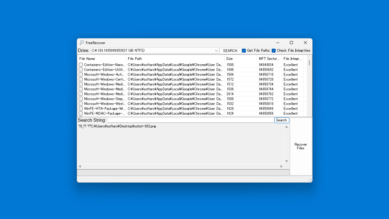This screenshot has height=219, width=389.
Task: Click the output box scroll-down arrow
Action: point(287,161)
